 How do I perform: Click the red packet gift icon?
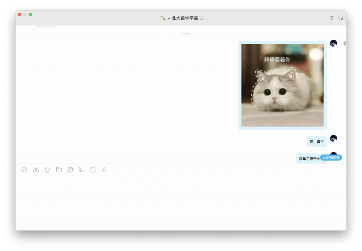point(70,170)
